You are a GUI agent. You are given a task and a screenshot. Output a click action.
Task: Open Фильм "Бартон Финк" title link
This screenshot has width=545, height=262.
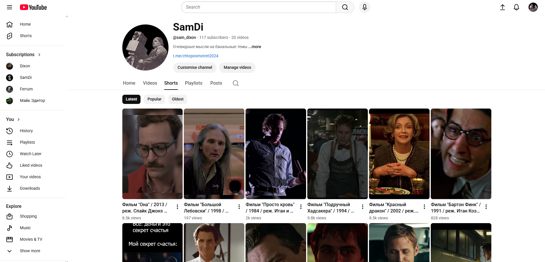456,208
